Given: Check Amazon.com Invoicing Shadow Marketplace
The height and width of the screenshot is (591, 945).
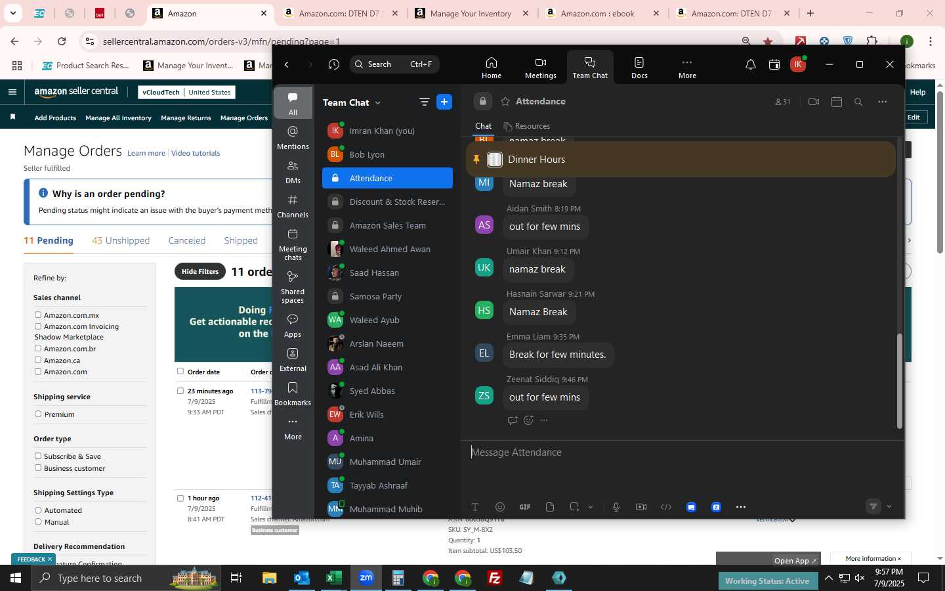Looking at the screenshot, I should (38, 326).
